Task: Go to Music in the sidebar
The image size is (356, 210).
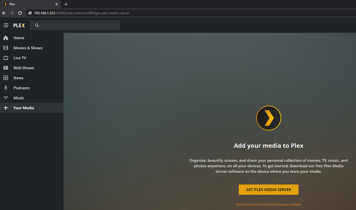Action: tap(19, 98)
